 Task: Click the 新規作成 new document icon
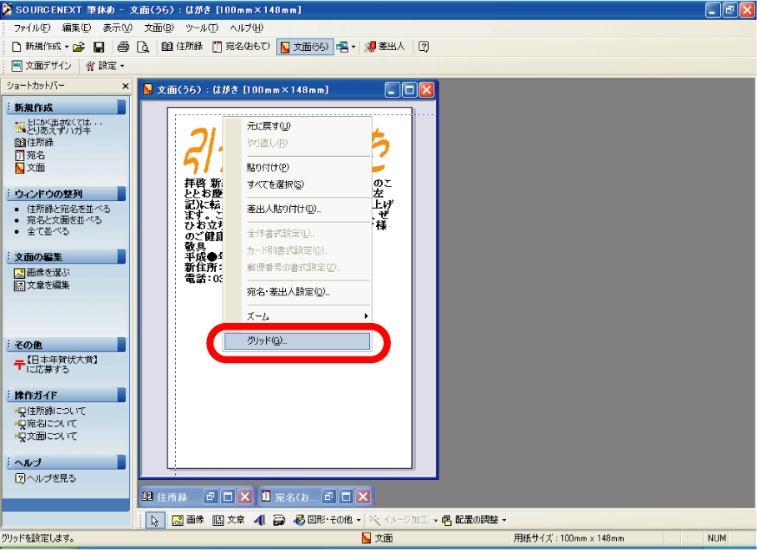click(17, 47)
